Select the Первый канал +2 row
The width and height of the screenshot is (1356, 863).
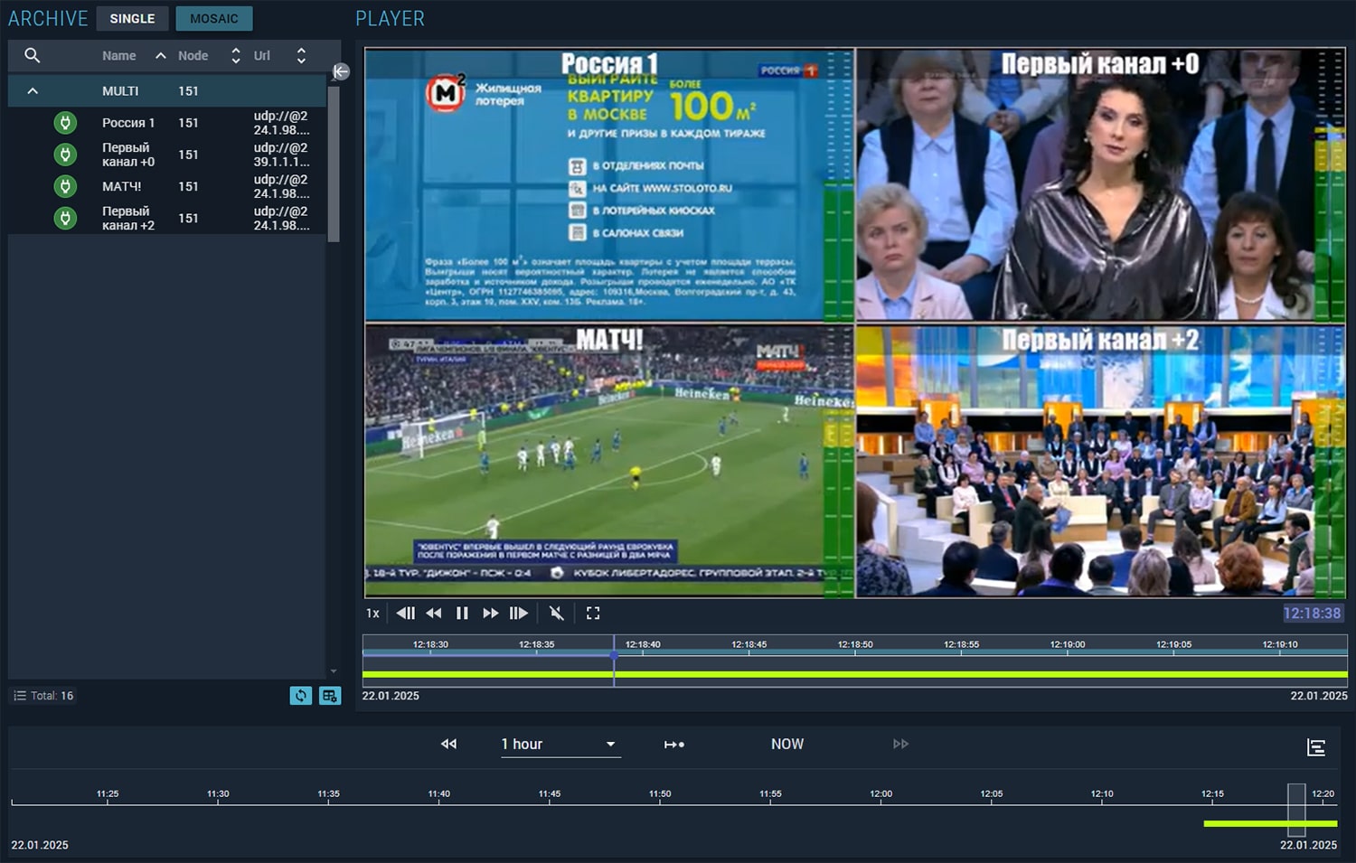tap(167, 218)
